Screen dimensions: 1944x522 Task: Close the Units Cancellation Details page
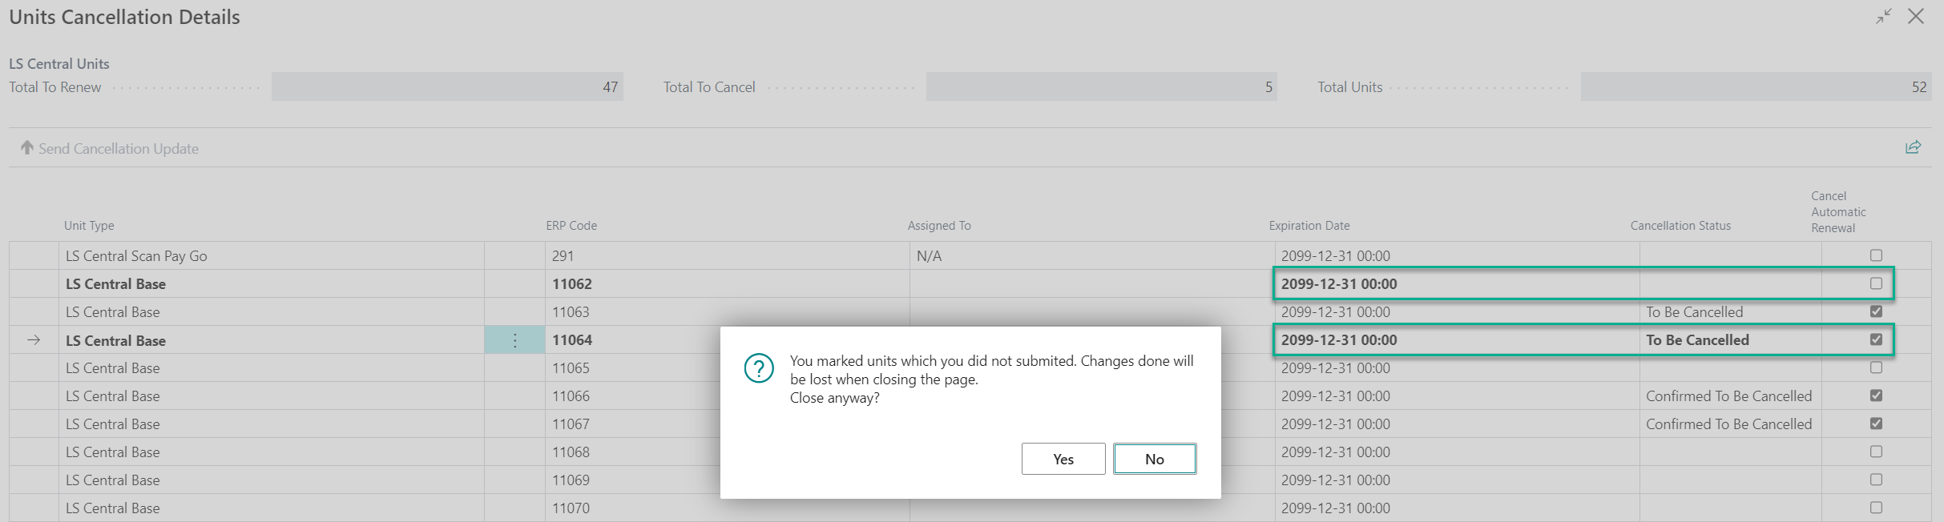click(1916, 17)
